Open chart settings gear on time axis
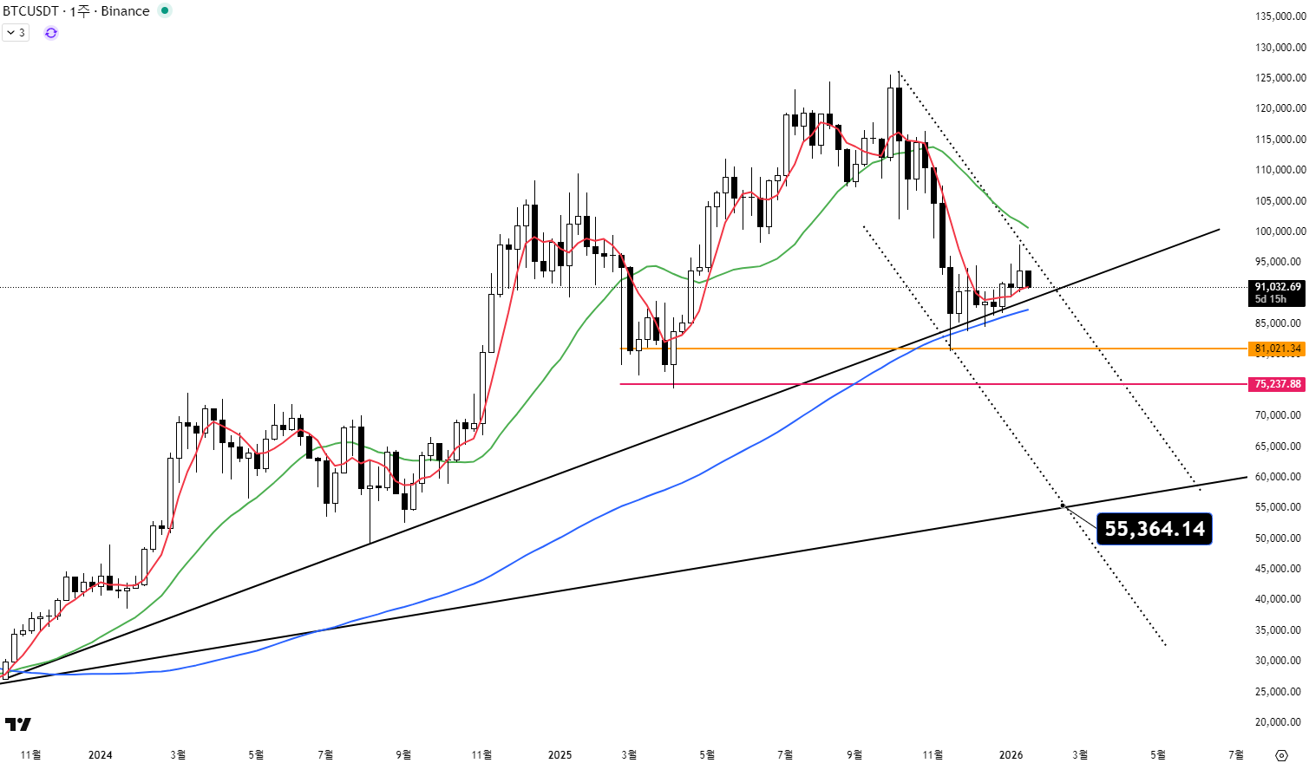 click(x=1281, y=754)
